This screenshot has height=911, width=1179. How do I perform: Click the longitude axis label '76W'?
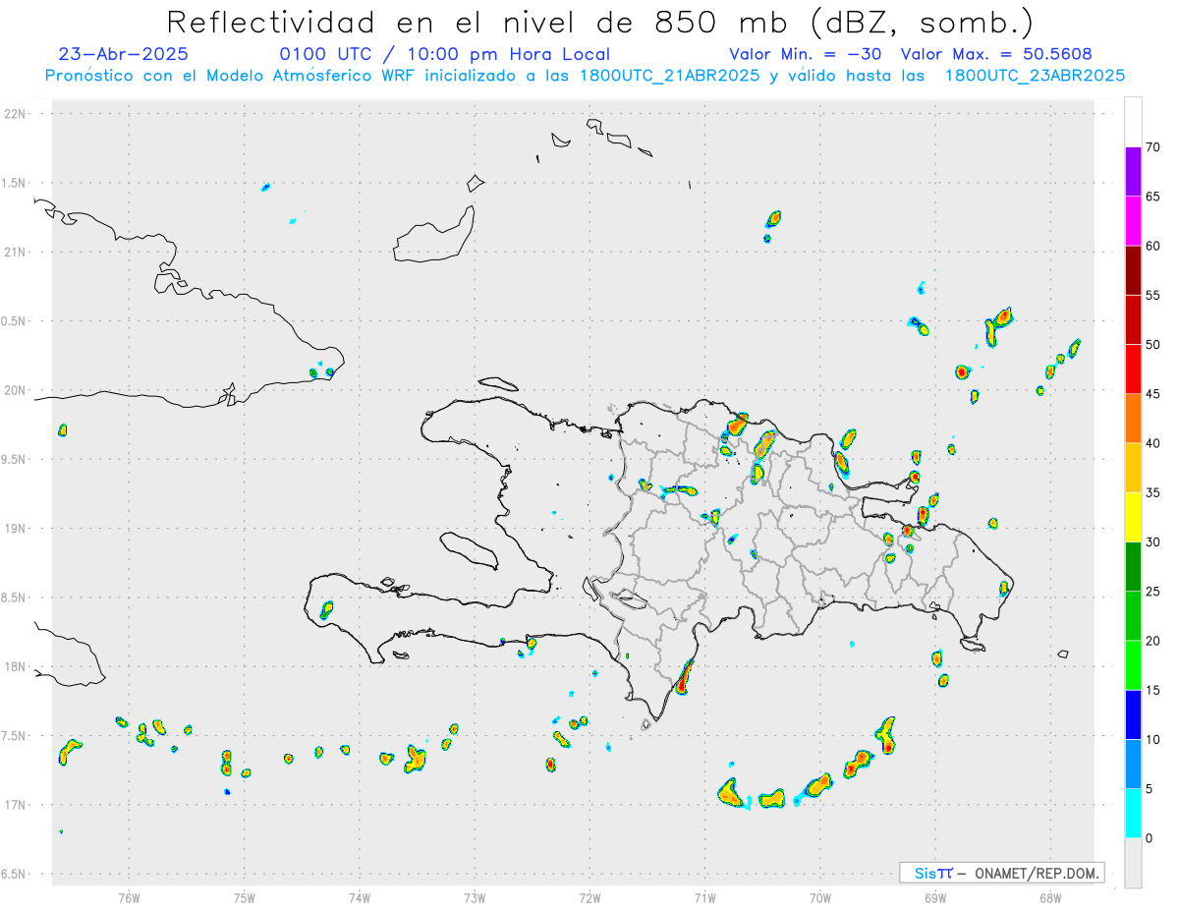[x=129, y=897]
